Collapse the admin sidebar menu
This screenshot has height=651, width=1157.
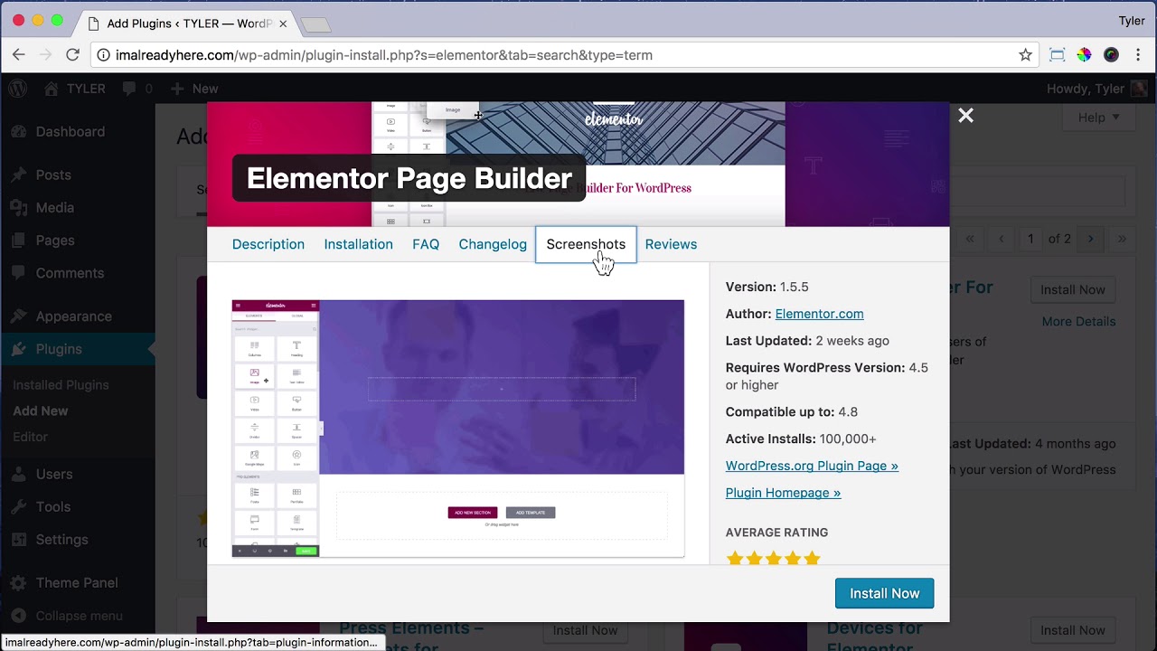(79, 615)
